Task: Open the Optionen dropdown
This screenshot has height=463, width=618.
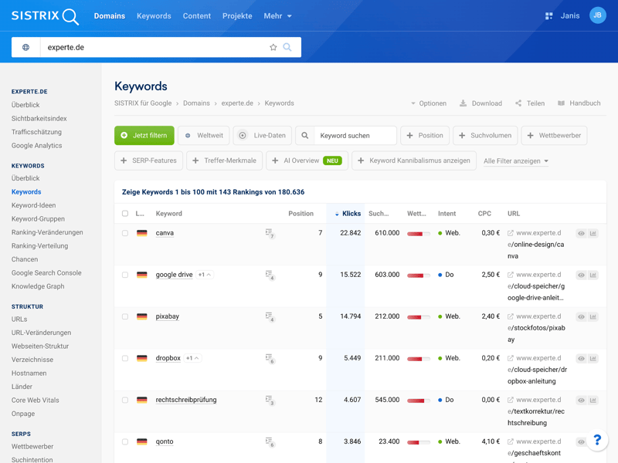Action: 428,103
